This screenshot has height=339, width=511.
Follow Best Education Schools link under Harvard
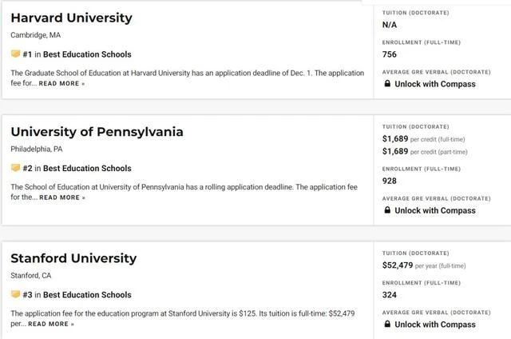[x=87, y=54]
